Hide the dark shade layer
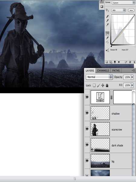This screenshot has height=182, width=136. click(87, 145)
